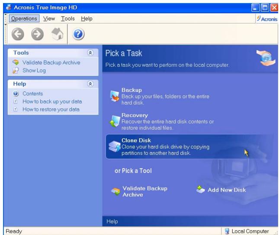This screenshot has height=235, width=279.
Task: Open help with the question mark toolbar icon
Action: pyautogui.click(x=78, y=34)
